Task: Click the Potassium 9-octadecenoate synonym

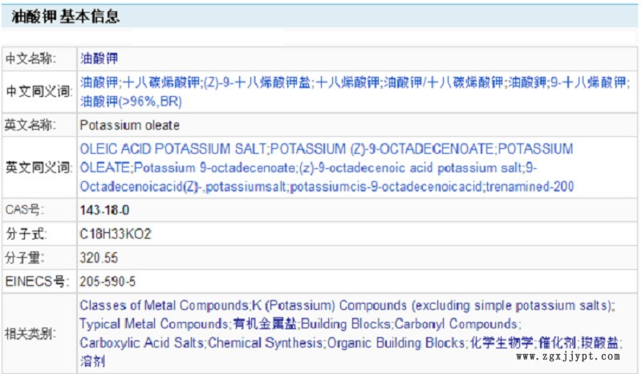Action: click(x=207, y=167)
